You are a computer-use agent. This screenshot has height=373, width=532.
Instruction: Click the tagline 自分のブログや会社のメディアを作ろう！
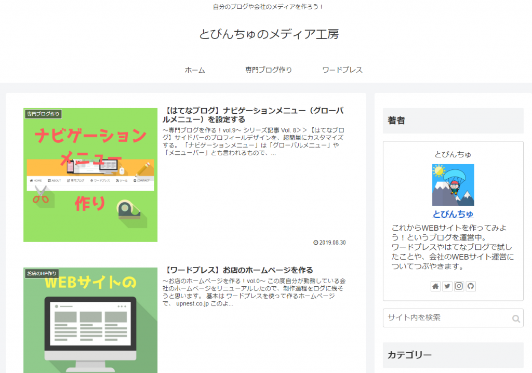pyautogui.click(x=269, y=6)
